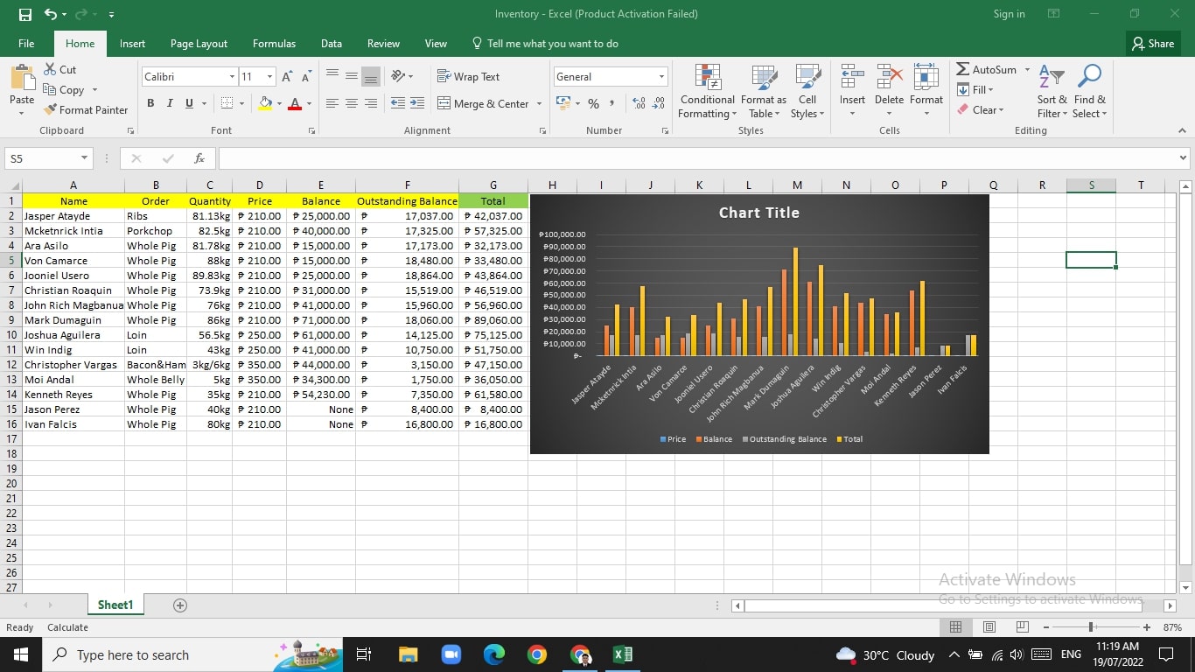1195x672 pixels.
Task: Add a new sheet with plus icon
Action: click(x=180, y=605)
